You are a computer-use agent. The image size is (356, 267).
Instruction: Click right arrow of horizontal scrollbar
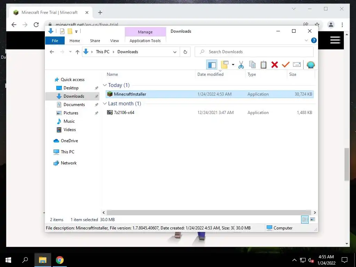coord(315,212)
